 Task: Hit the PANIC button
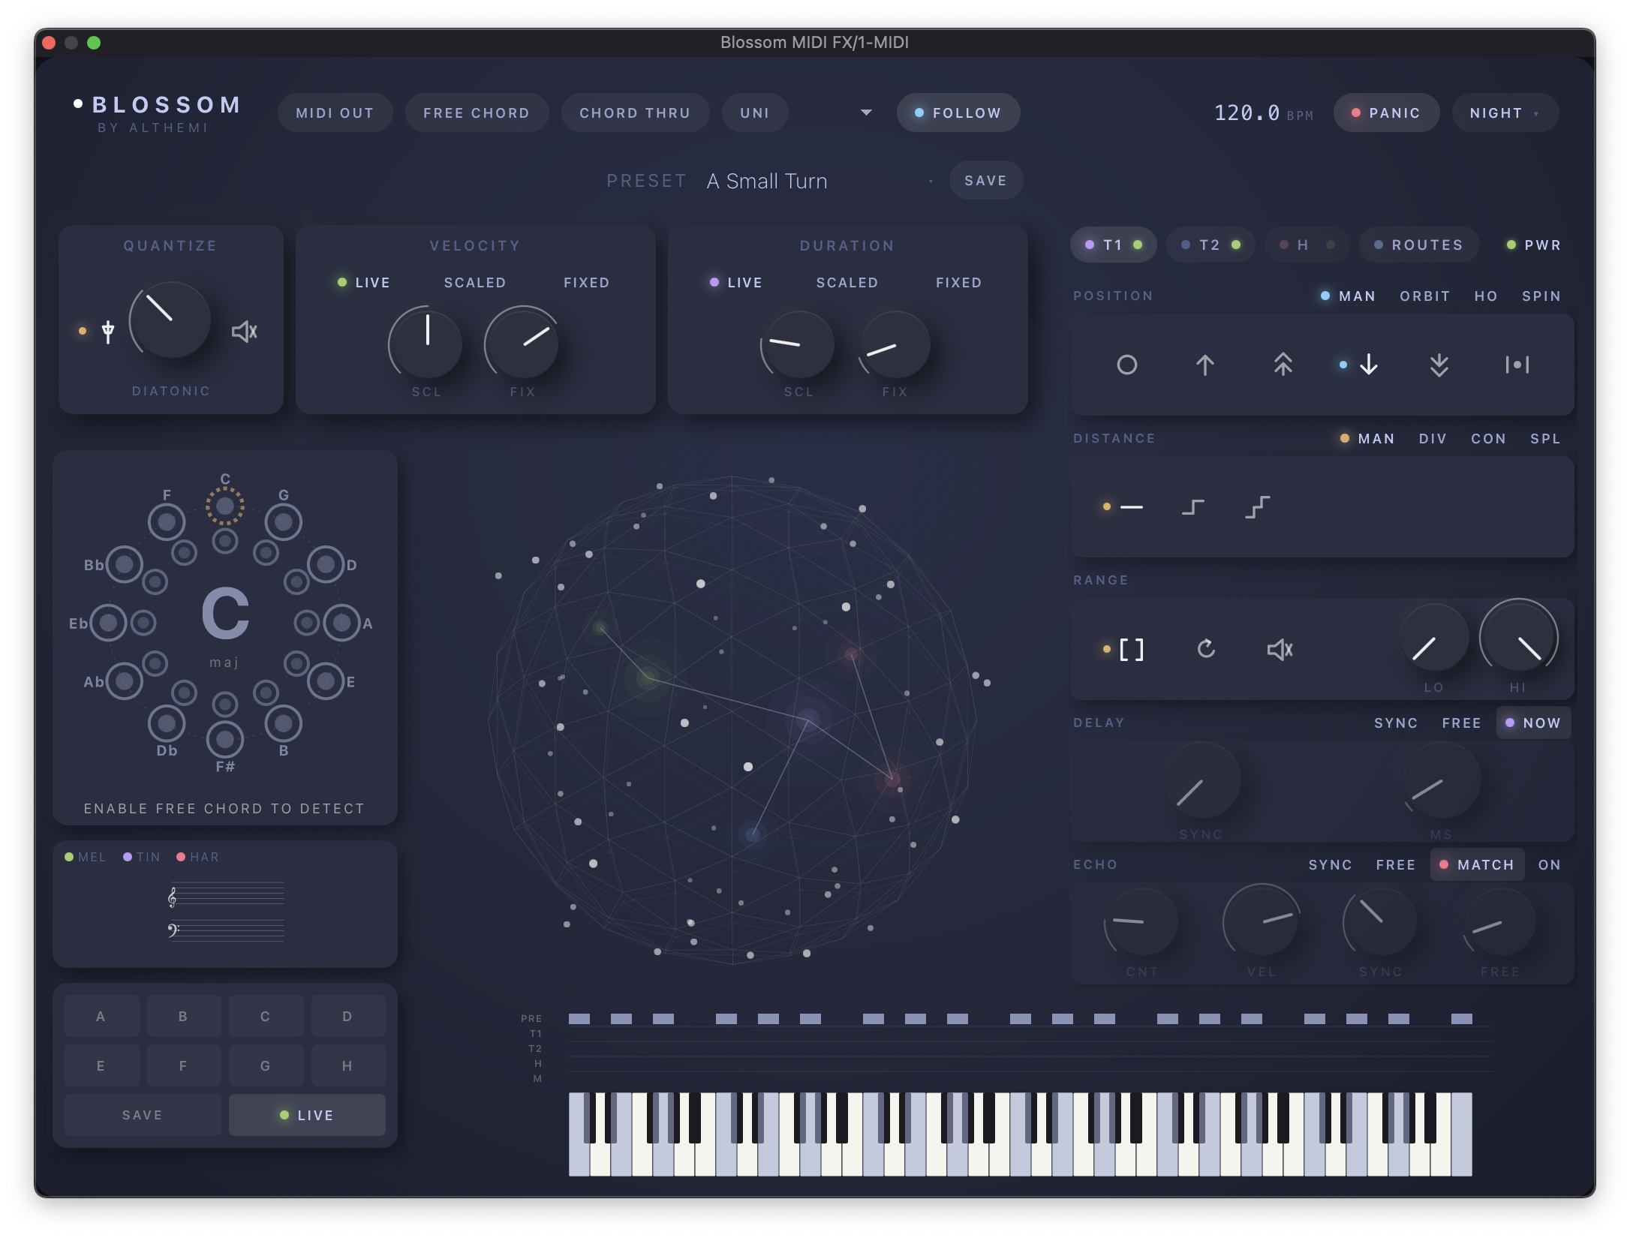click(1386, 113)
